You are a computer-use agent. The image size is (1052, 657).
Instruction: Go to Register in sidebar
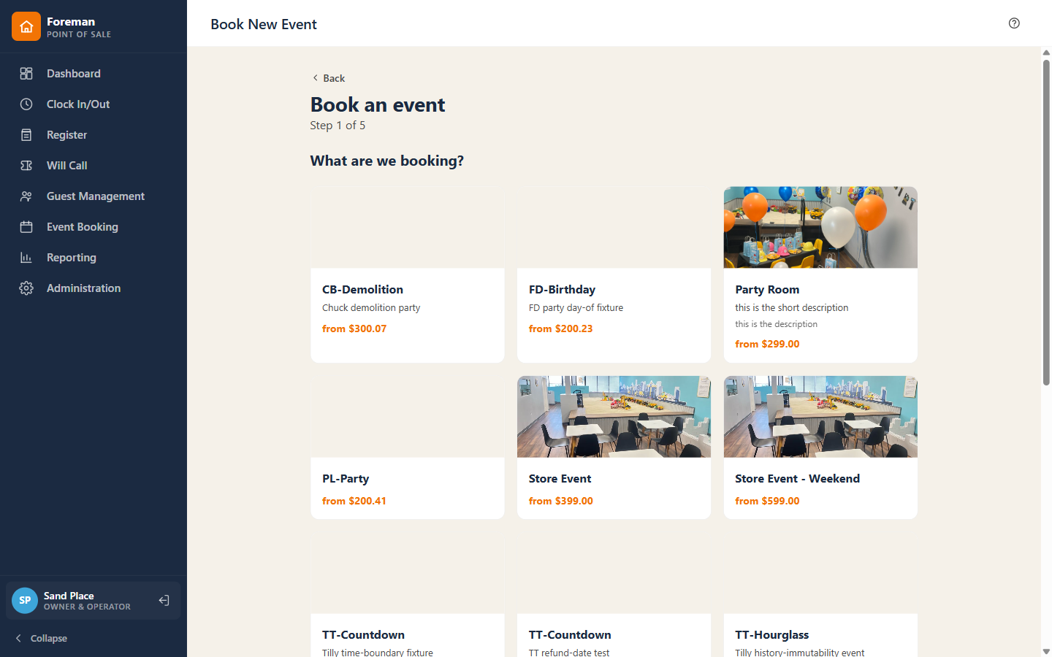(x=94, y=135)
